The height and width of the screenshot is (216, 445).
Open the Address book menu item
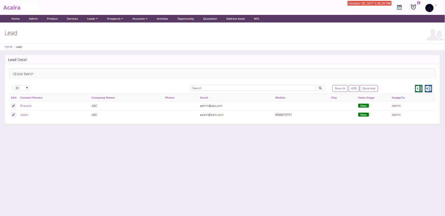pyautogui.click(x=235, y=19)
